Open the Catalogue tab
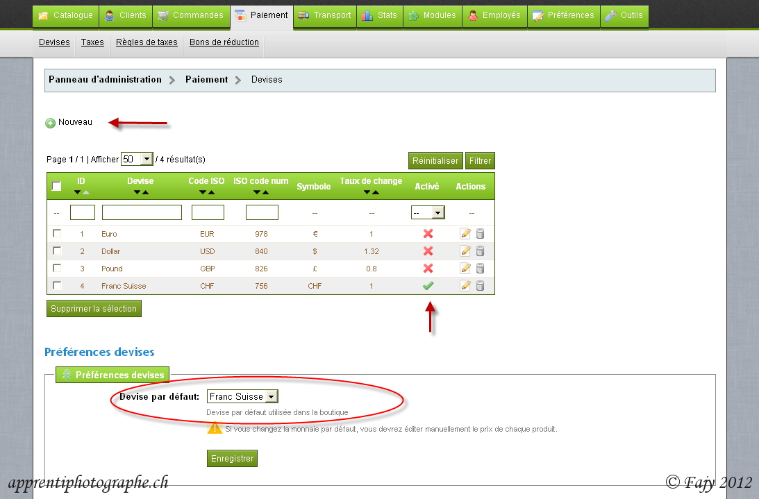 click(x=65, y=15)
